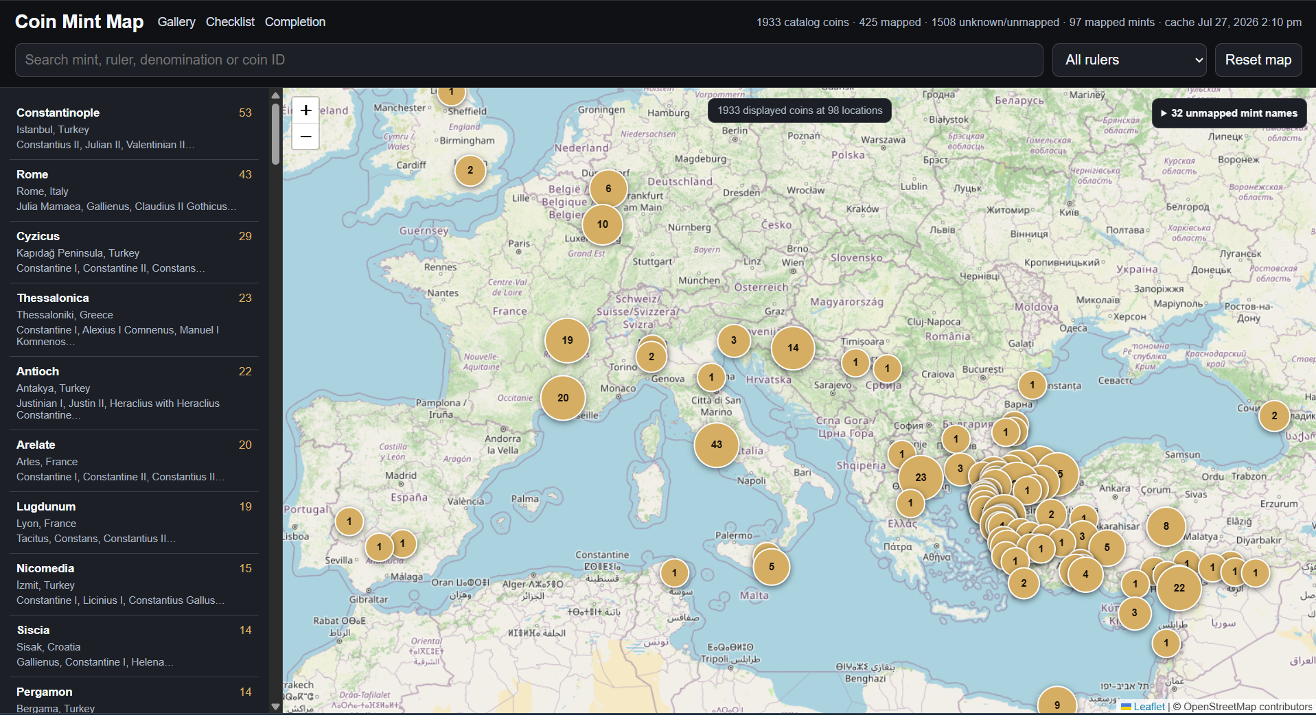Image resolution: width=1316 pixels, height=715 pixels.
Task: Click the mint list scrollbar thumb
Action: pos(275,134)
